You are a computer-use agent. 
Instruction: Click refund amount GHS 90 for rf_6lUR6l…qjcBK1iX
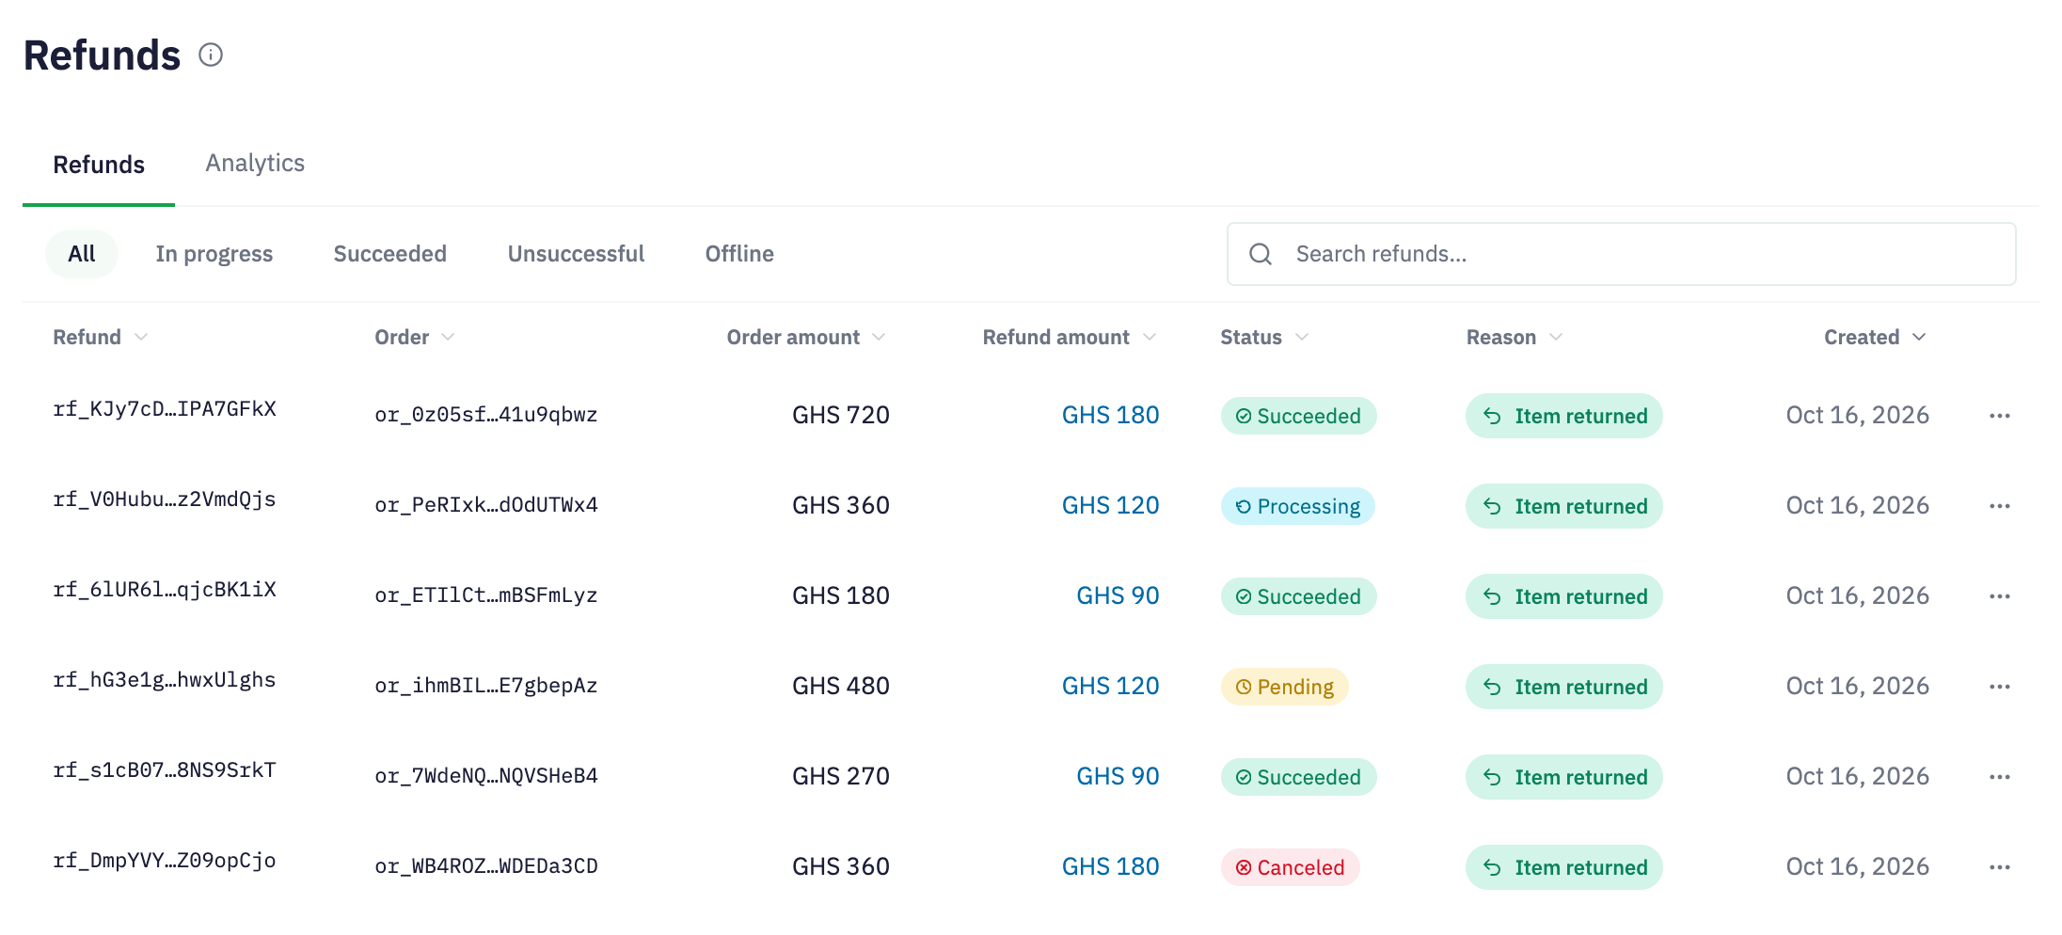click(1118, 595)
